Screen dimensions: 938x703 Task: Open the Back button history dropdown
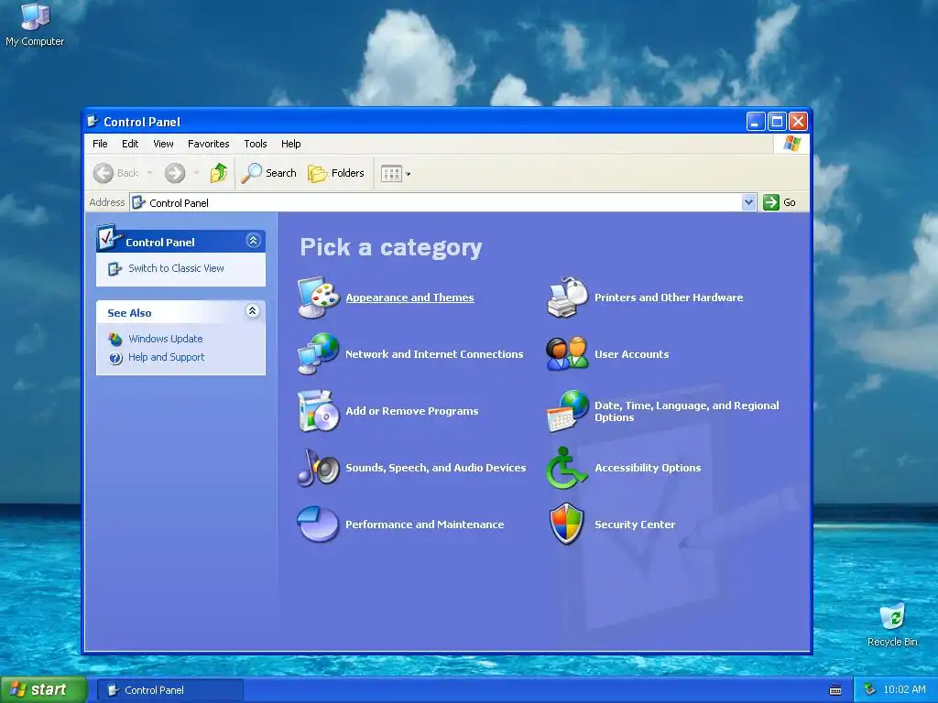point(149,173)
